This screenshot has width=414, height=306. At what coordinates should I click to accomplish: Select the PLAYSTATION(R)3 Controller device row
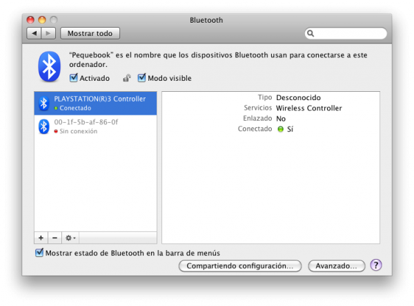pos(95,104)
